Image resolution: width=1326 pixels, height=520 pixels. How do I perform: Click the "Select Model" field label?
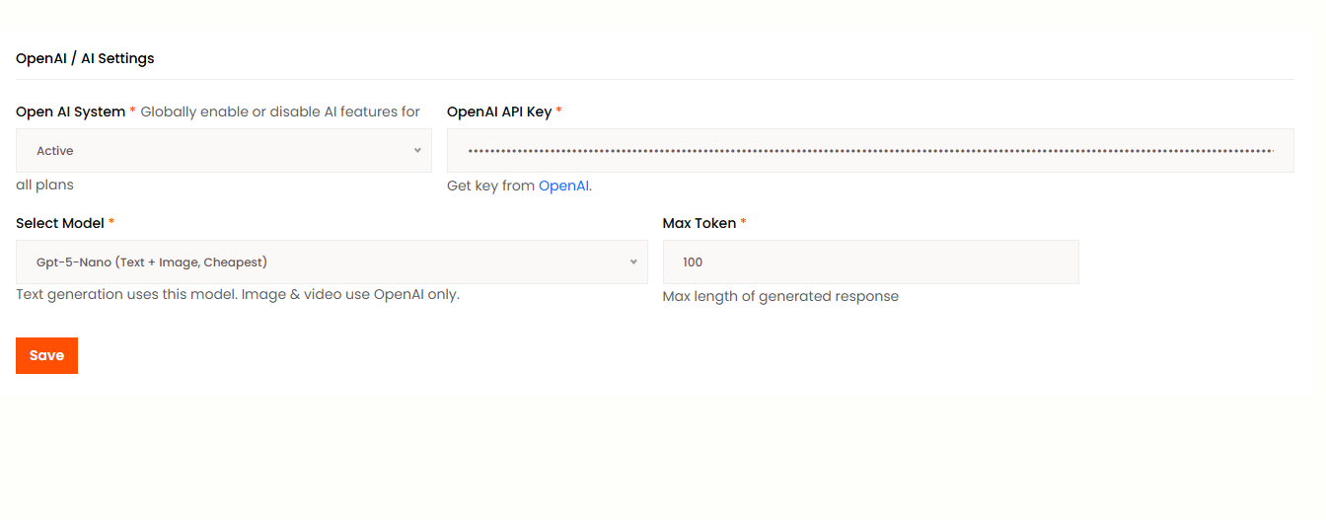[x=59, y=223]
